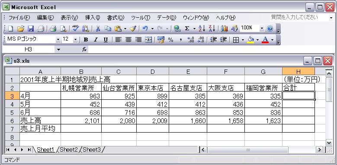
Task: Toggle Bold formatting
Action: pos(86,40)
